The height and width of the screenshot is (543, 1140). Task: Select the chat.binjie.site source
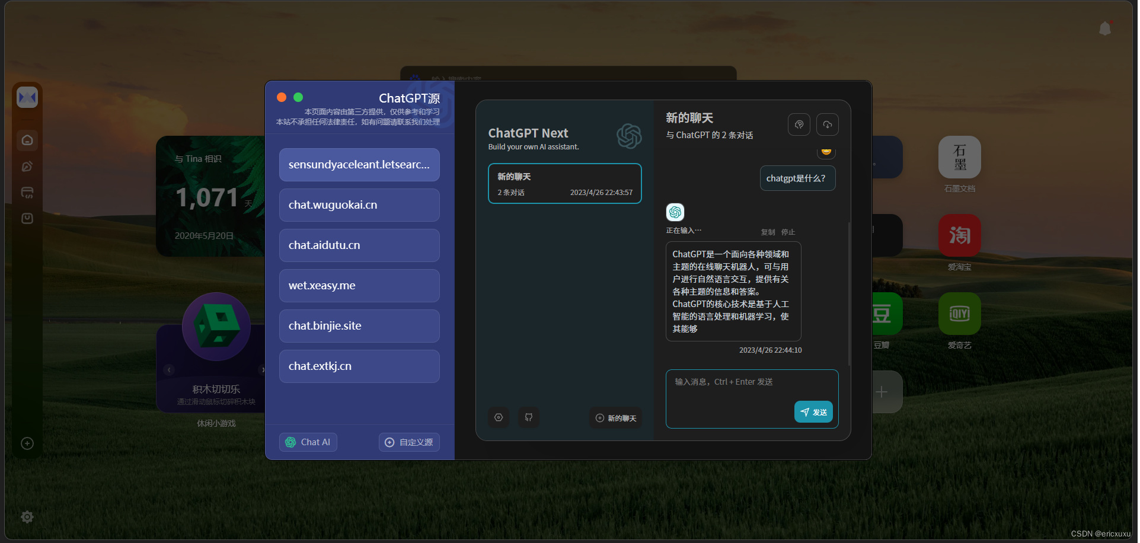(359, 326)
